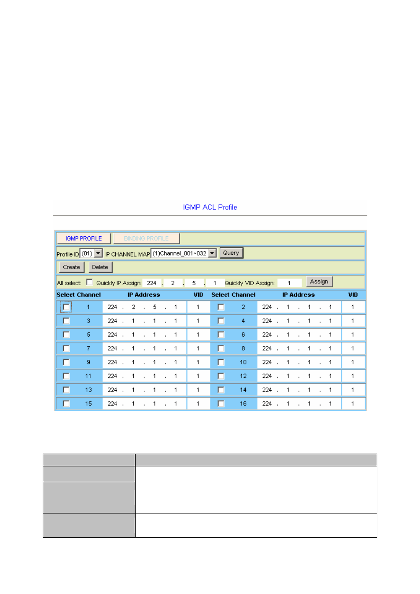Click the Channel 2 VID field

[x=353, y=307]
